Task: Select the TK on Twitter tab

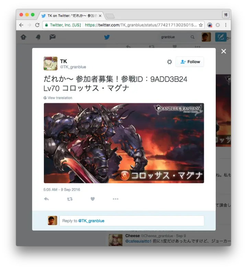Action: [70, 16]
